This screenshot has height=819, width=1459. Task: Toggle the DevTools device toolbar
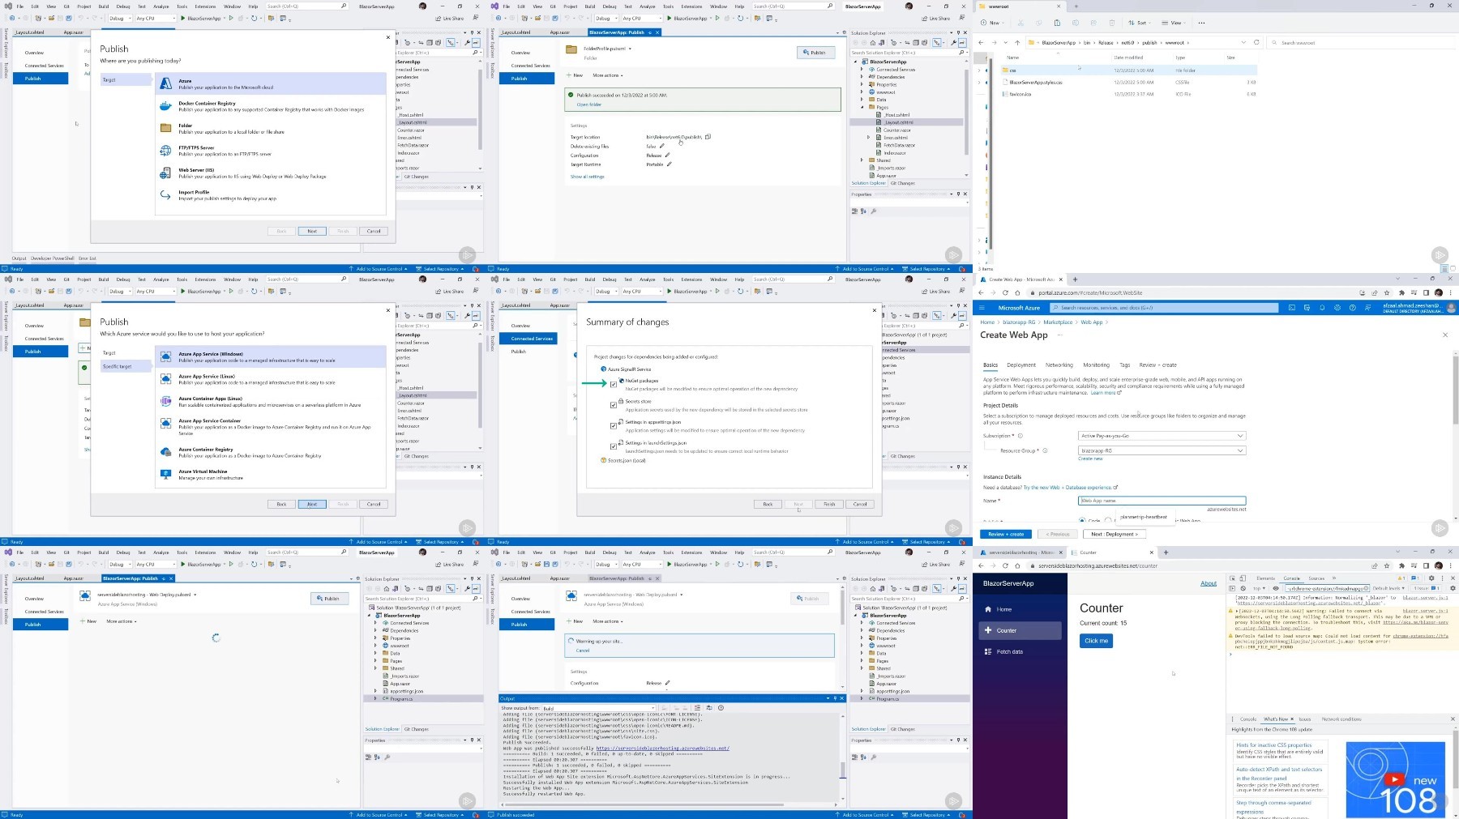click(x=1242, y=578)
